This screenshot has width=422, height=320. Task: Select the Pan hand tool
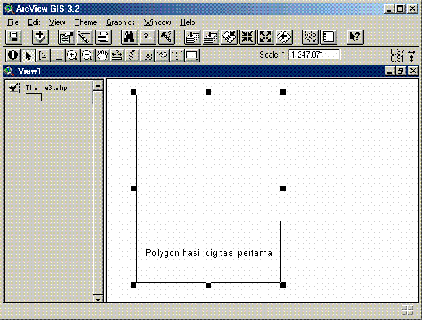click(x=102, y=55)
